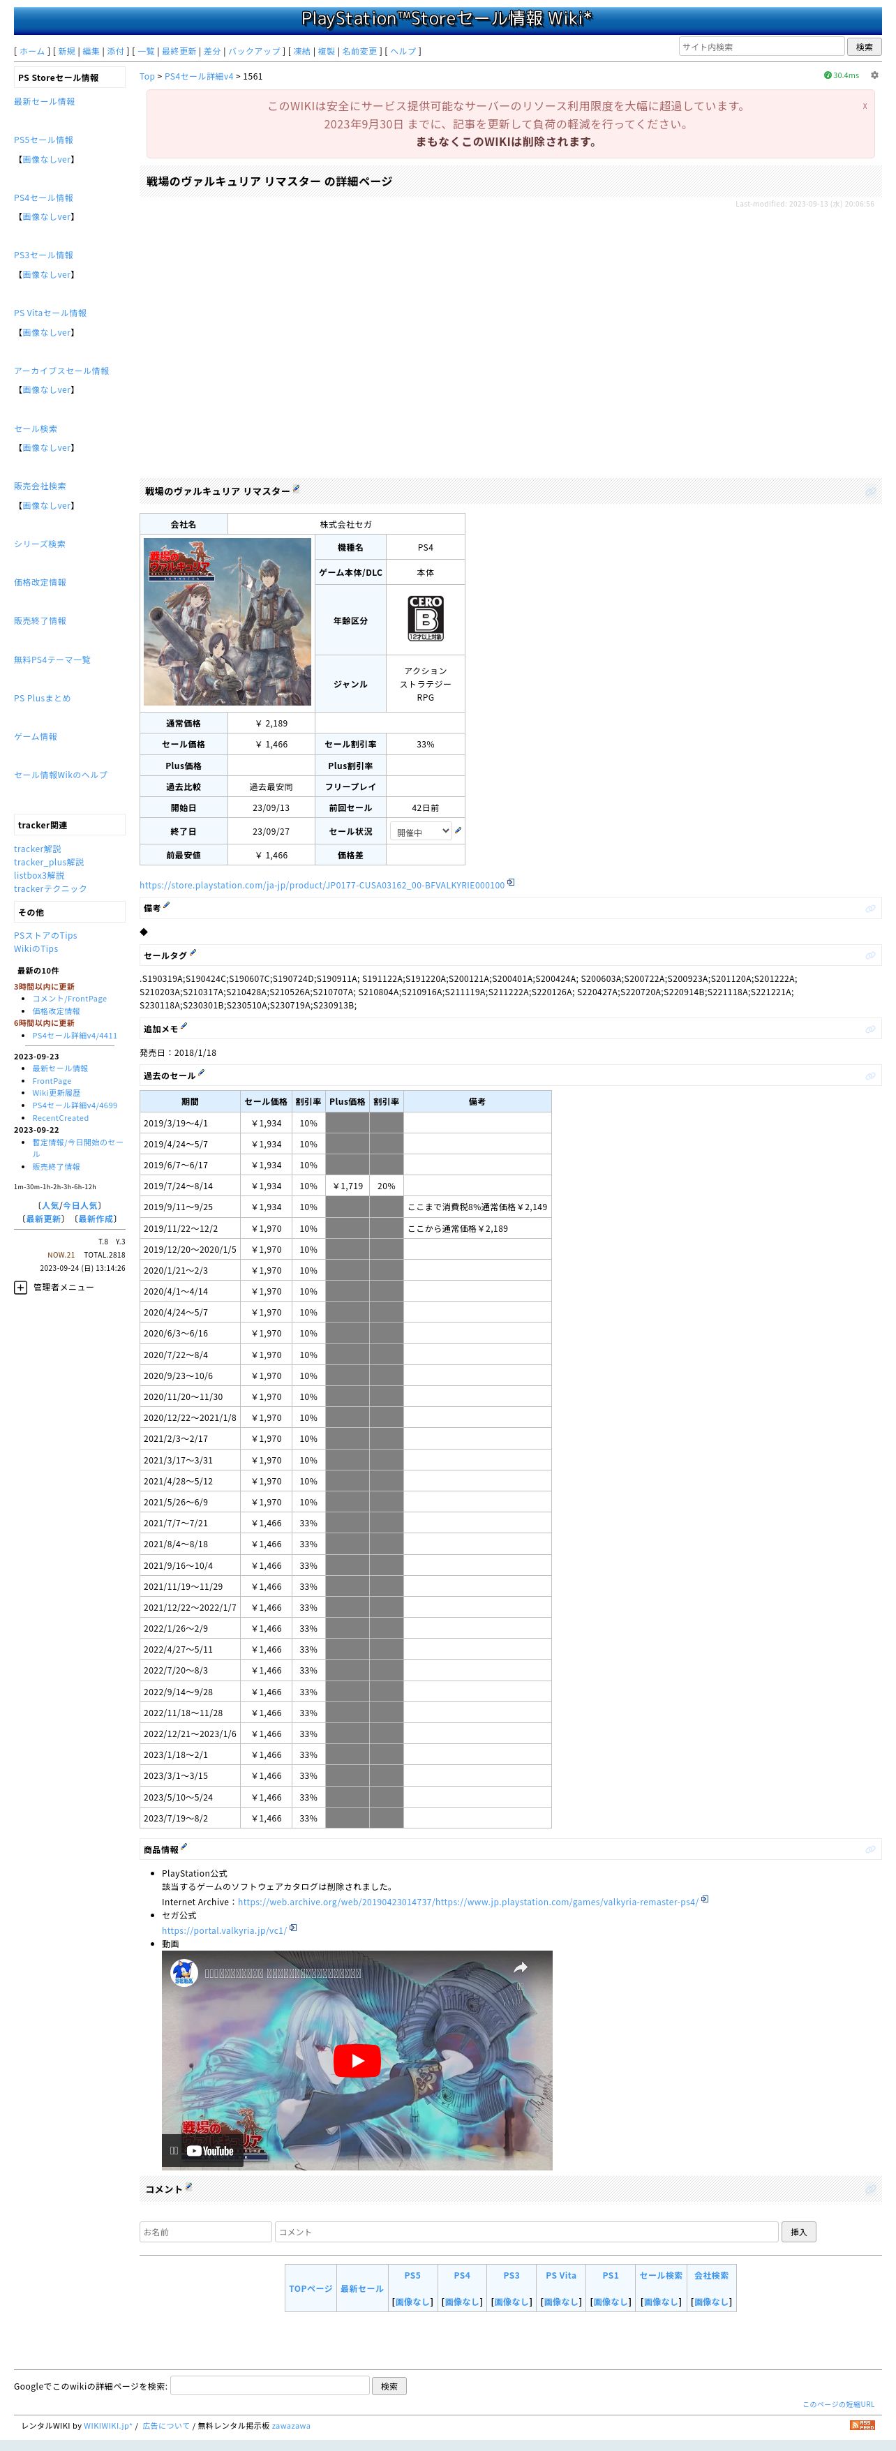The image size is (896, 2451).
Task: Open 価格改定情報 sidebar link
Action: 40,582
